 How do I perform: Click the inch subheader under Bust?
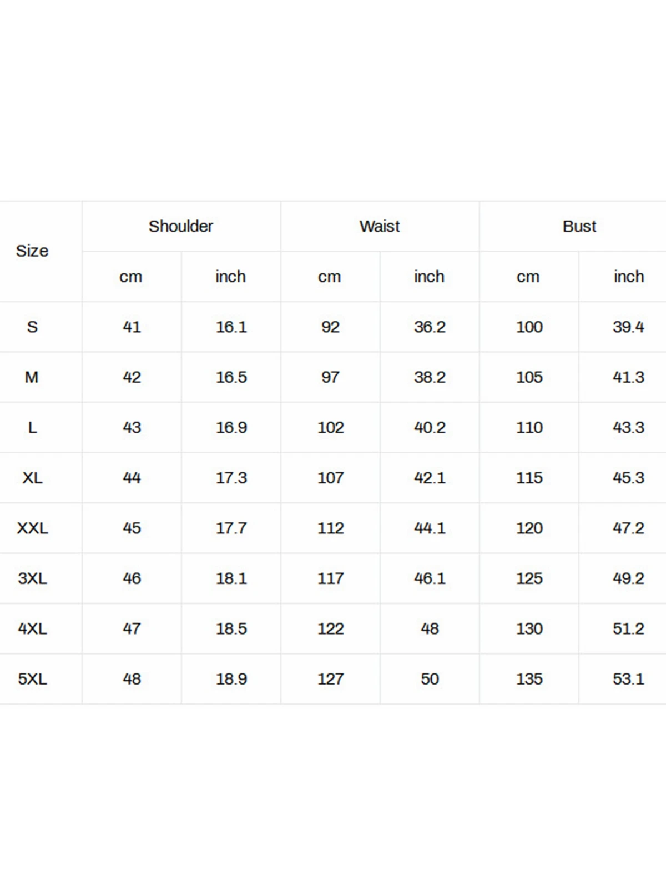[x=629, y=277]
